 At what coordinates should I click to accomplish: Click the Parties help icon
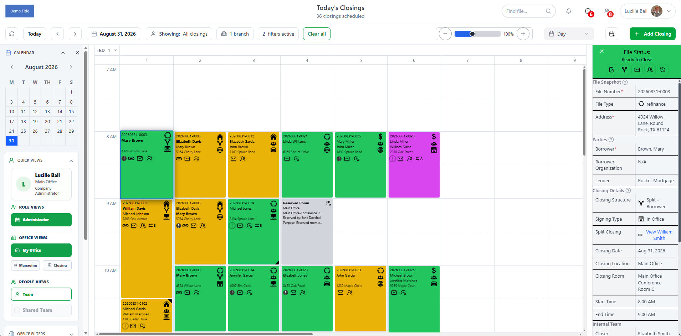click(611, 140)
